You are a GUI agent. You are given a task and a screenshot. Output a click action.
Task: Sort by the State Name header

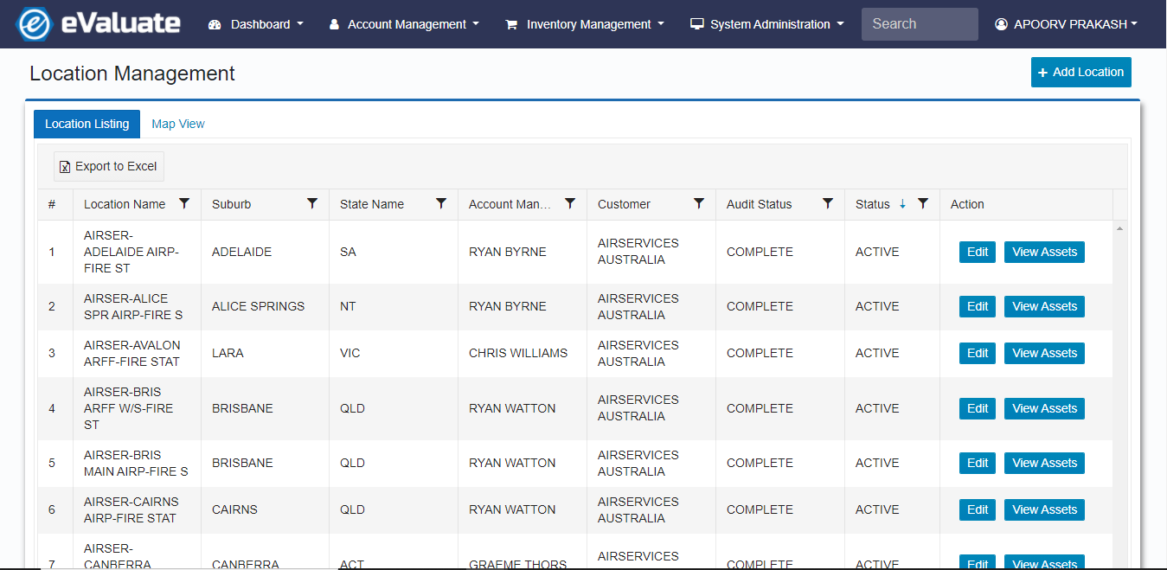372,204
